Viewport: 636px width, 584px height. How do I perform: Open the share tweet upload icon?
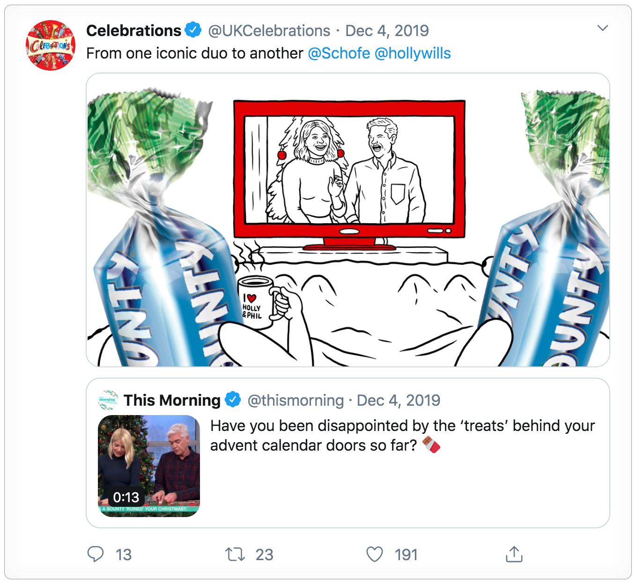[x=514, y=554]
